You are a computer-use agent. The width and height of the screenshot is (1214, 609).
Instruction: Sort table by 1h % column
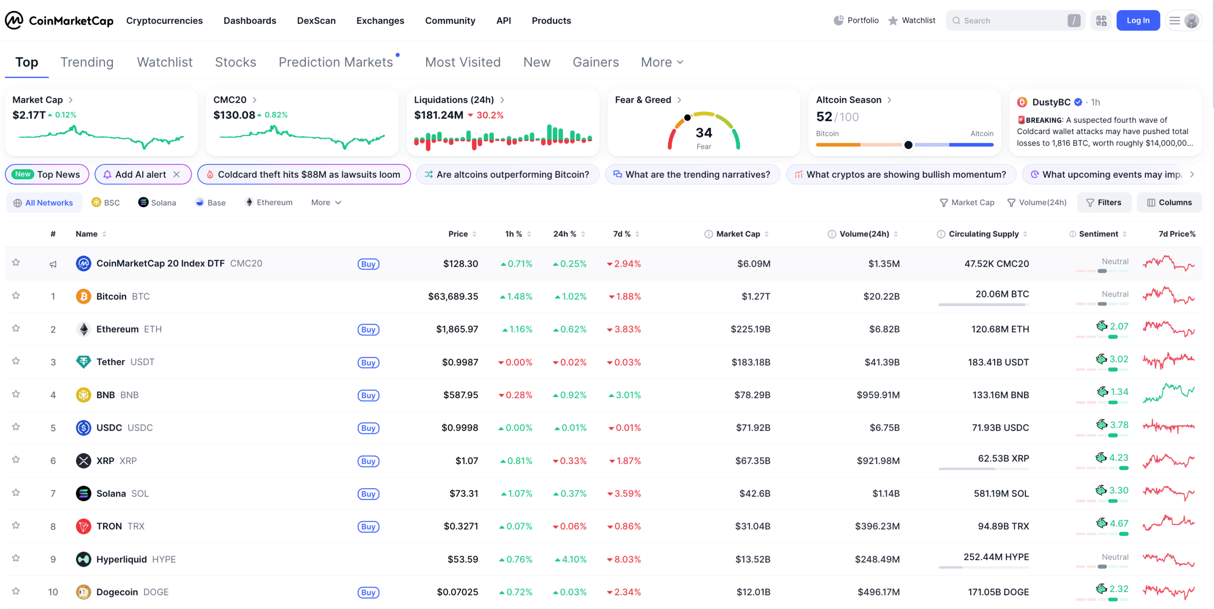pos(518,234)
